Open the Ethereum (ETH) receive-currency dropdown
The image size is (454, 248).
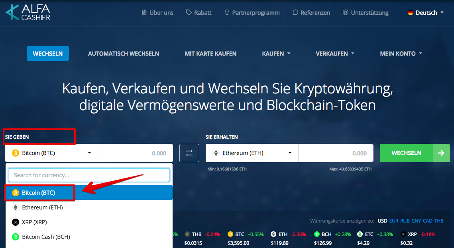pyautogui.click(x=252, y=153)
